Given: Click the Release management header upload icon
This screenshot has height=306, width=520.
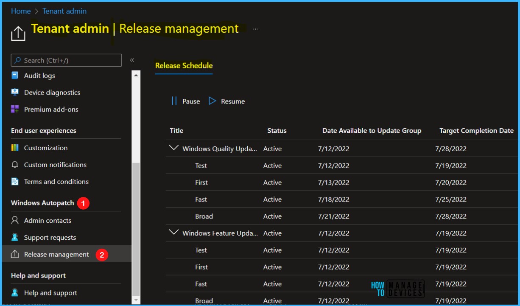Looking at the screenshot, I should coord(18,33).
